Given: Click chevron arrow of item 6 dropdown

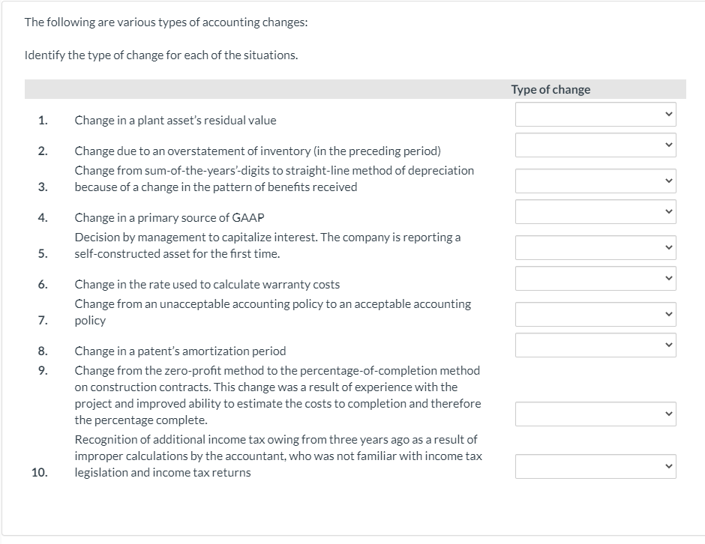Looking at the screenshot, I should pos(668,278).
